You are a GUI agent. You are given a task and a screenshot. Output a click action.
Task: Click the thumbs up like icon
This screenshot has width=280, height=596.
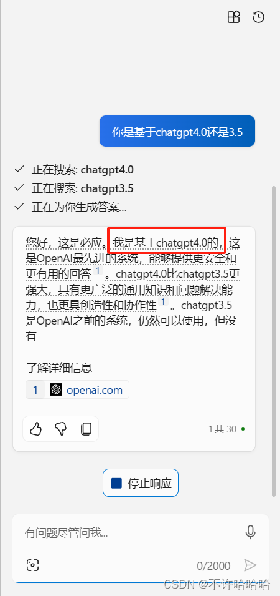coord(35,429)
